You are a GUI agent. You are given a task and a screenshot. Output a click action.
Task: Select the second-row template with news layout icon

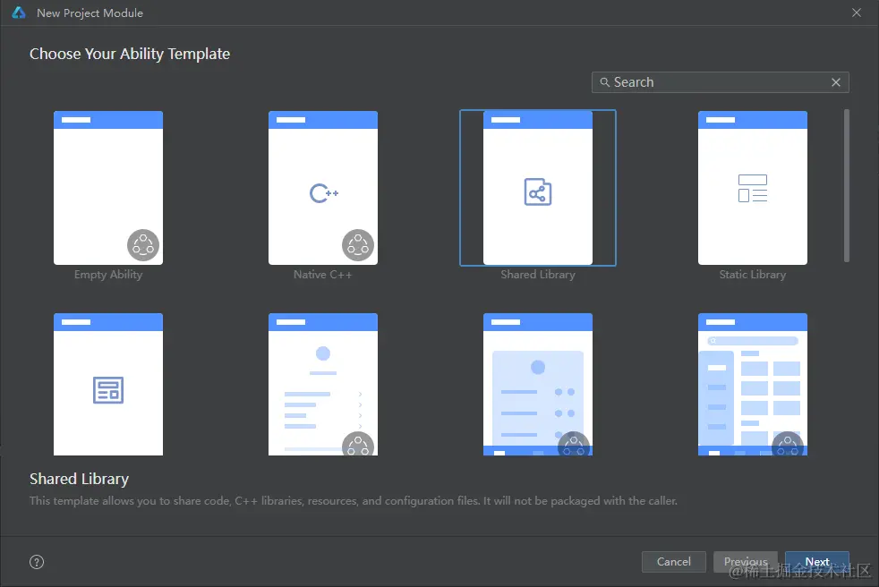click(108, 385)
